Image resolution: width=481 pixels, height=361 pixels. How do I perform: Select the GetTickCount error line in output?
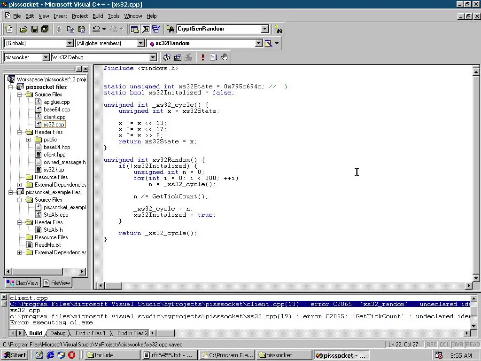click(x=240, y=316)
